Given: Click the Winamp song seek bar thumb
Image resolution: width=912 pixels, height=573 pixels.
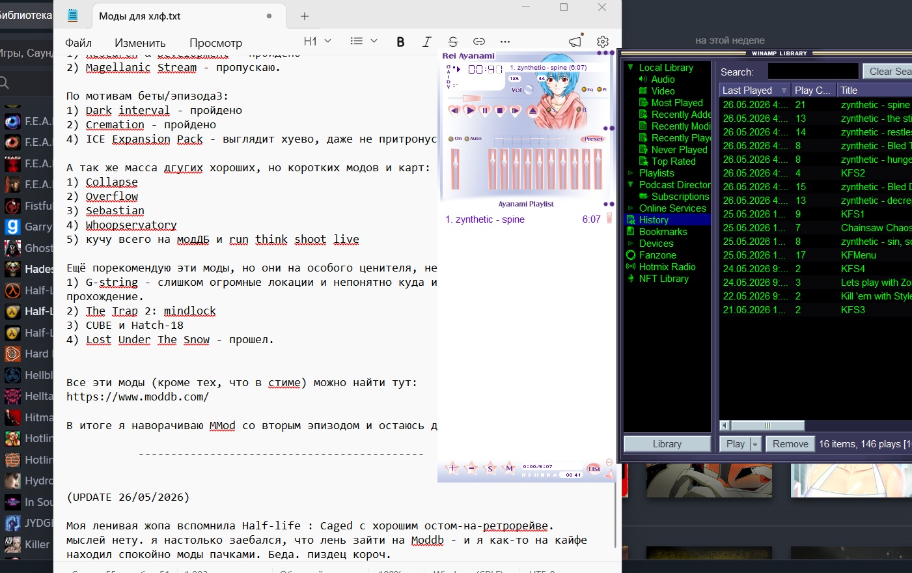Looking at the screenshot, I should click(x=471, y=98).
